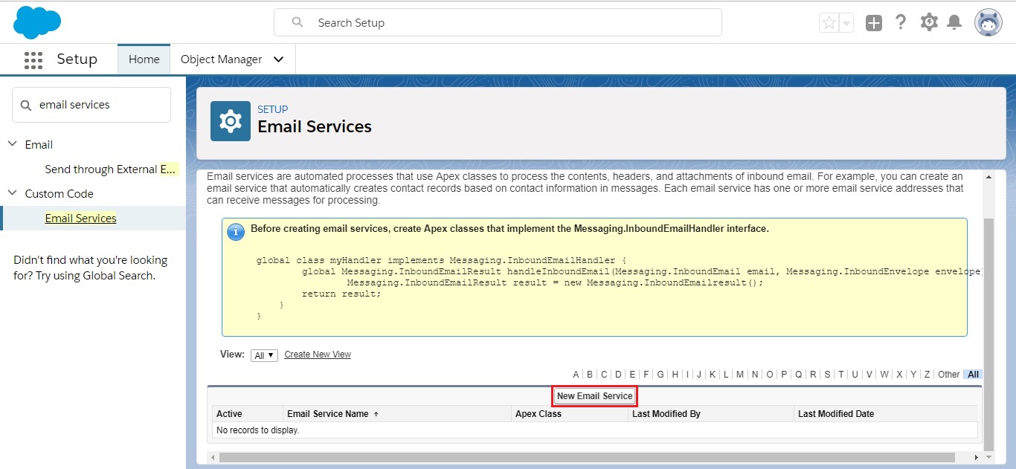The image size is (1016, 469).
Task: Click the Quick Find box containing email services
Action: (x=91, y=105)
